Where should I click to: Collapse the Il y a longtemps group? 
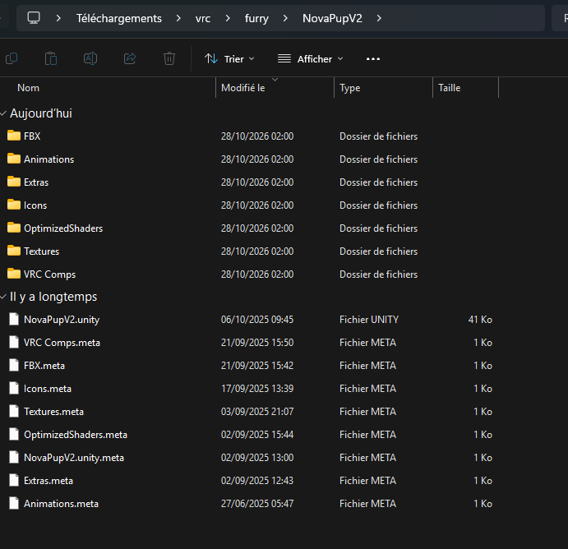(3, 297)
